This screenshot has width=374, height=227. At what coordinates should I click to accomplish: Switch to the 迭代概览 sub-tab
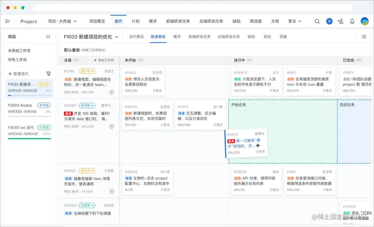(x=136, y=37)
